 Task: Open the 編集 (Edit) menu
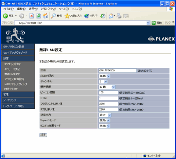click(x=21, y=9)
